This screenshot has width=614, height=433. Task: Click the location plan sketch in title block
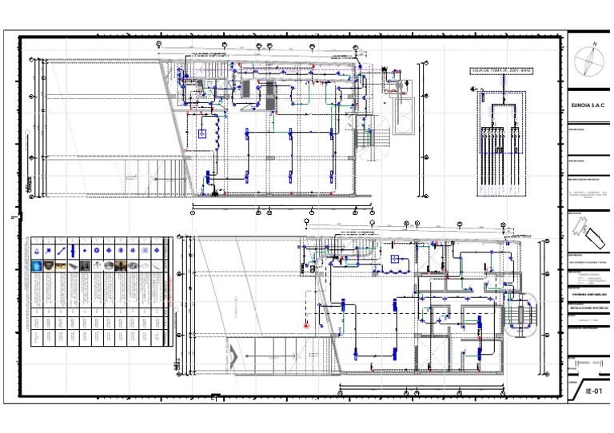[x=589, y=232]
